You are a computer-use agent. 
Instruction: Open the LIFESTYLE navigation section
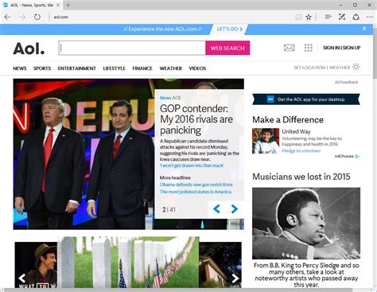[x=114, y=68]
